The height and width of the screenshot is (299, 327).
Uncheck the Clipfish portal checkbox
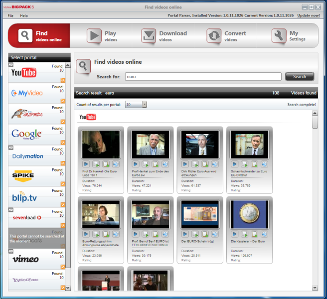(x=63, y=122)
